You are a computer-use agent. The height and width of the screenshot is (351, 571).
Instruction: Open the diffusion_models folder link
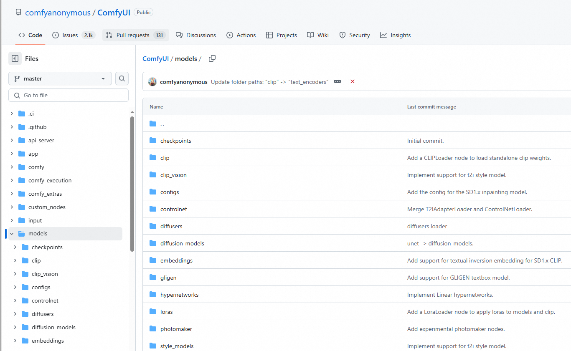(182, 243)
